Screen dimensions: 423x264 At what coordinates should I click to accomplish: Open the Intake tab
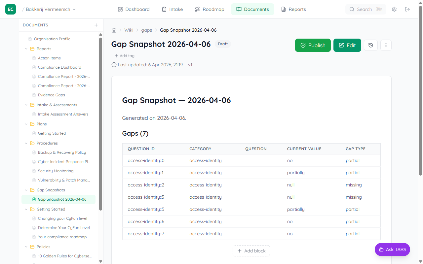point(172,9)
